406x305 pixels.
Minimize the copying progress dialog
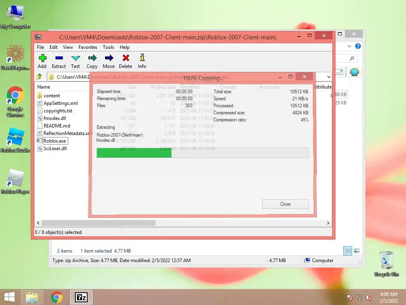pos(280,77)
